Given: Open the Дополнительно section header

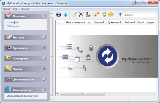Looking at the screenshot, I should [x=26, y=79].
